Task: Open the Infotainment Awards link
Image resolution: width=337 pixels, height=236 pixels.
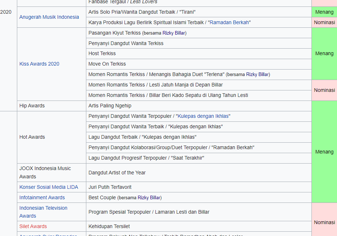Action: [42, 197]
